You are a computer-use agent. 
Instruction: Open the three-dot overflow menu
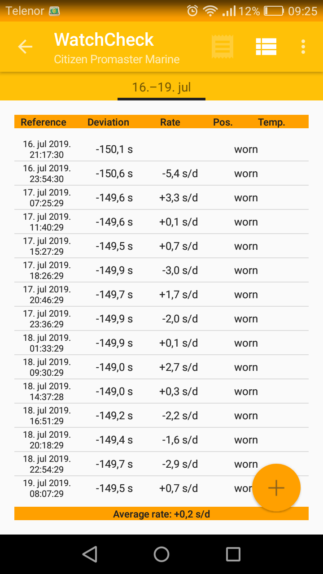304,47
